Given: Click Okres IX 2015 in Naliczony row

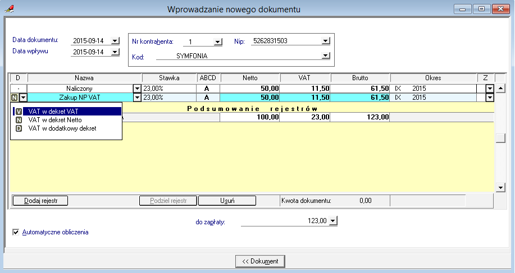Looking at the screenshot, I should [x=433, y=89].
